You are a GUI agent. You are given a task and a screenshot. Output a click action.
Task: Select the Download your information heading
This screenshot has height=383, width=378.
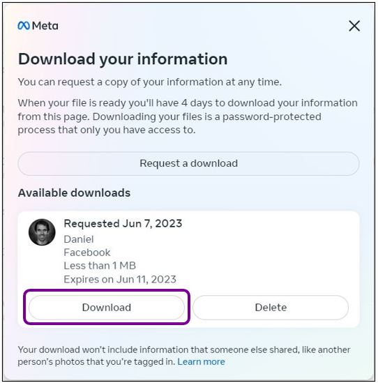(x=123, y=59)
